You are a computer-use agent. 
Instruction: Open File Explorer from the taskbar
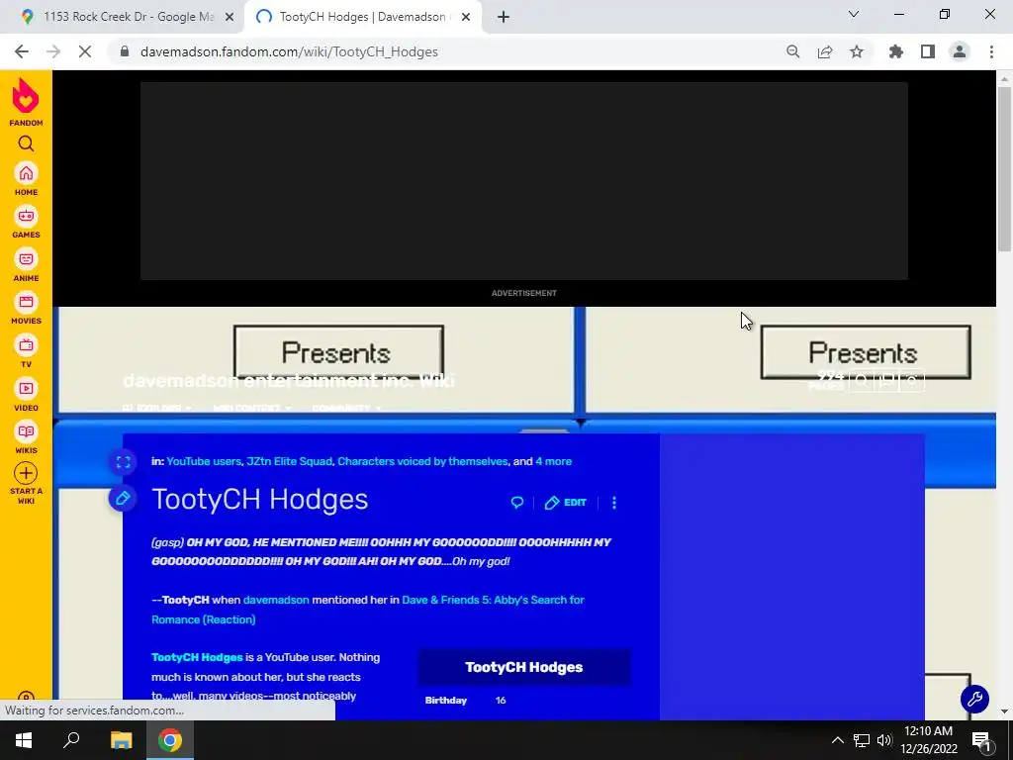pyautogui.click(x=121, y=740)
